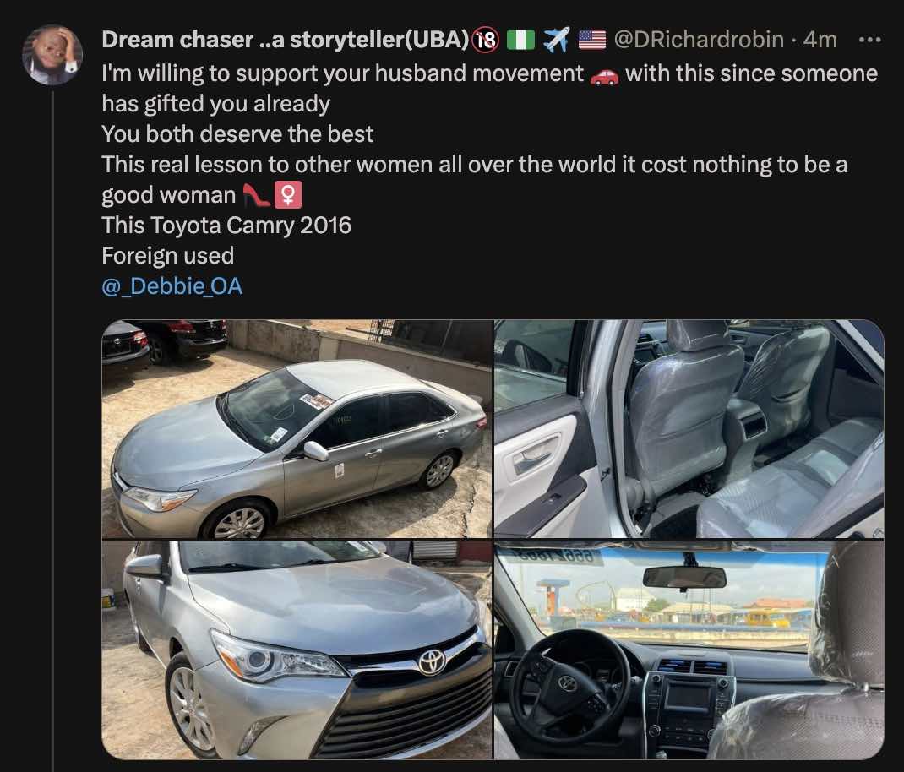Click the airplane emoji beside the username
This screenshot has width=904, height=772.
[558, 38]
